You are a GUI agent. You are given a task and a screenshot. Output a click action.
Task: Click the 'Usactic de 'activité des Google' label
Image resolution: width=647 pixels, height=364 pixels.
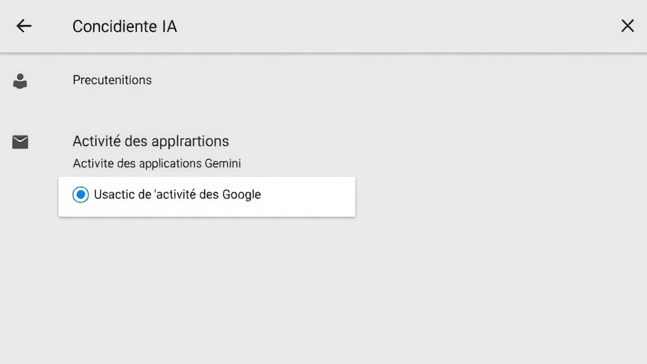[178, 195]
